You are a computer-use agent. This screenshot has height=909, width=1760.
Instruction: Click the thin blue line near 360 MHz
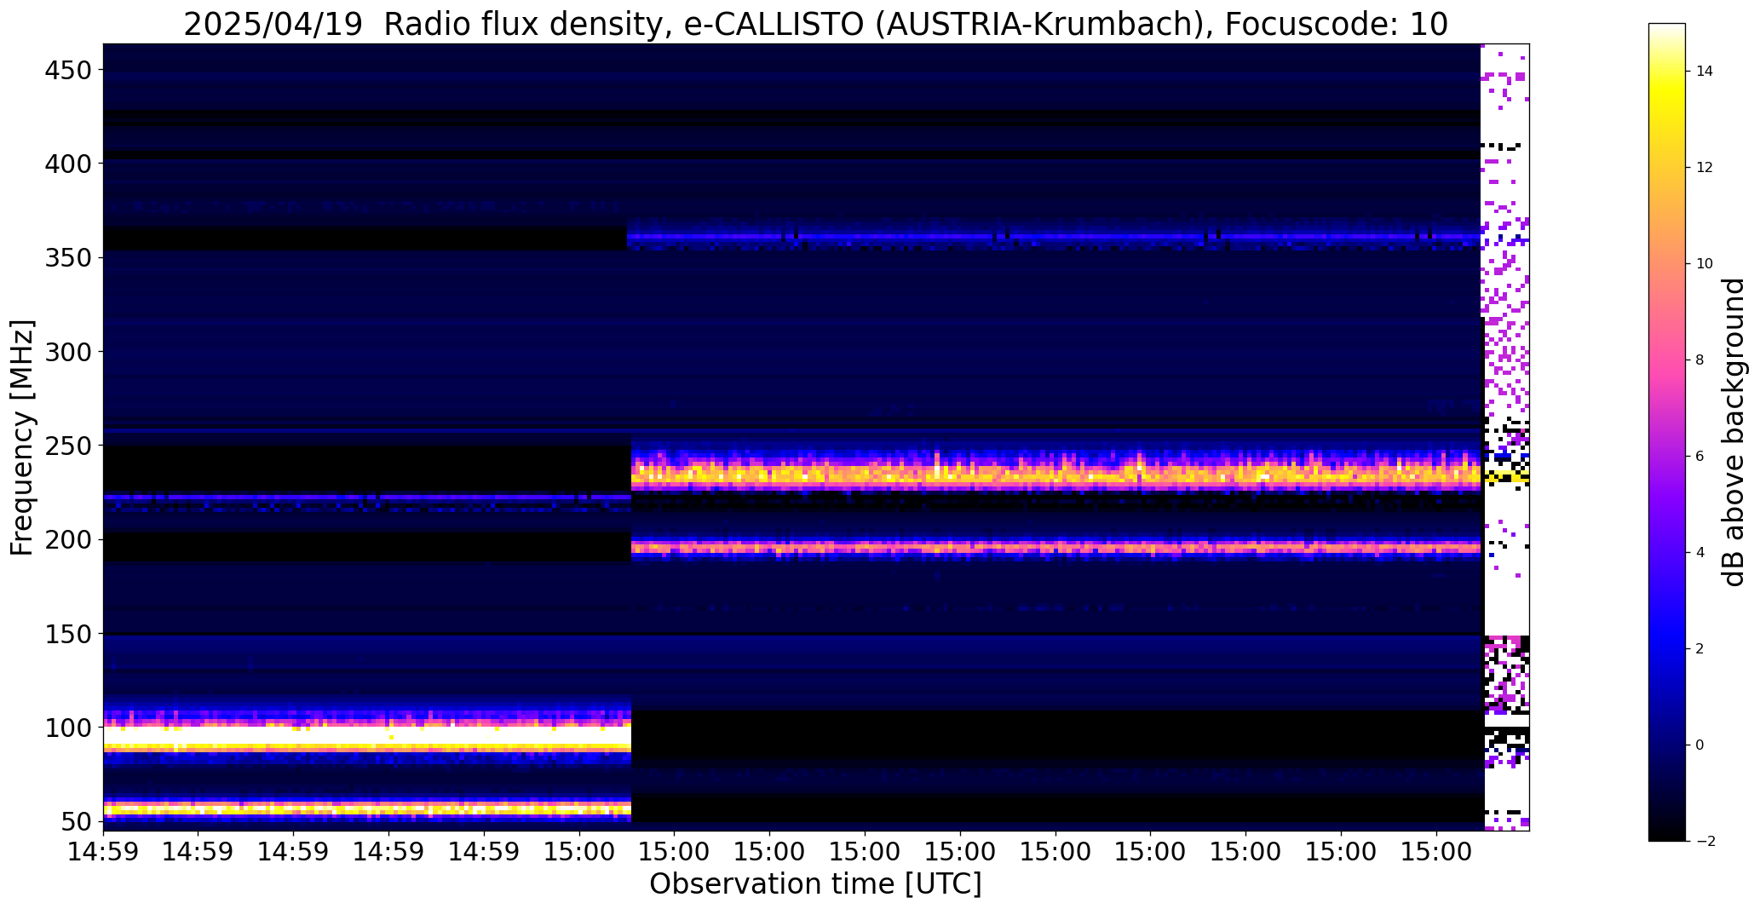(x=1055, y=237)
